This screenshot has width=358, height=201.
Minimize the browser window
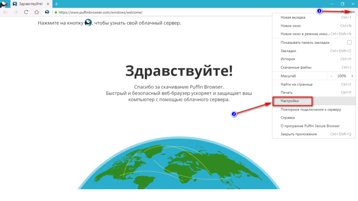coord(332,4)
